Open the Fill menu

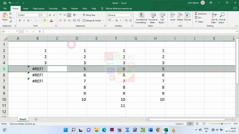click(198, 18)
